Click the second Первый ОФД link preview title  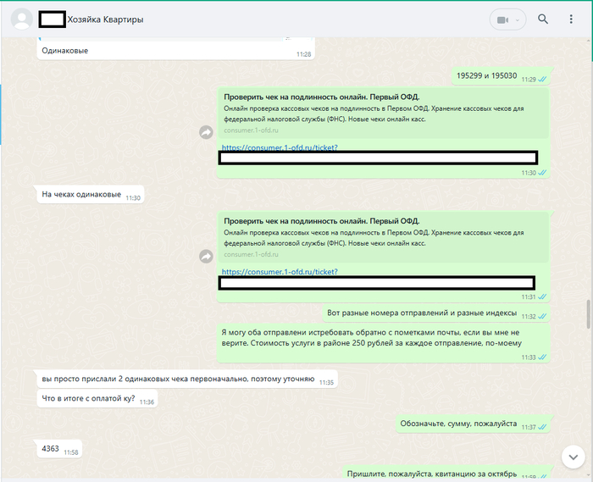click(x=321, y=221)
